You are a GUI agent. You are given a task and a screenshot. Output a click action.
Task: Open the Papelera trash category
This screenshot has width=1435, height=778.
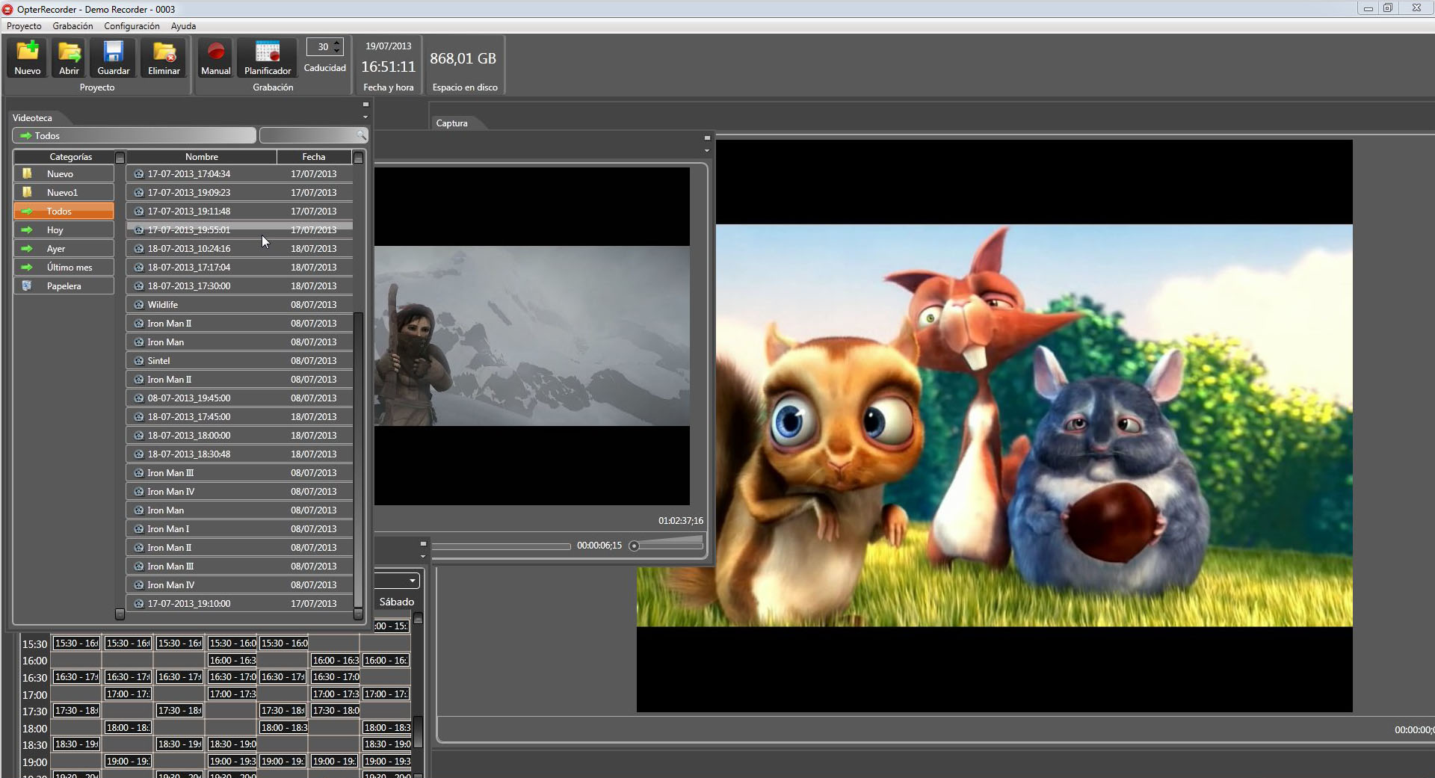pos(64,286)
